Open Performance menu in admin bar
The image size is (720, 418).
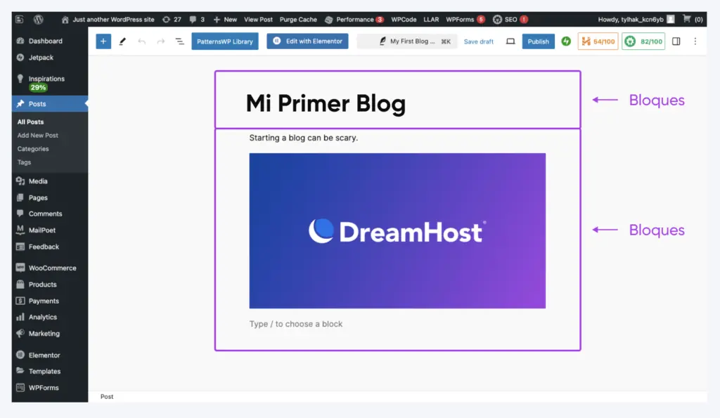[354, 19]
